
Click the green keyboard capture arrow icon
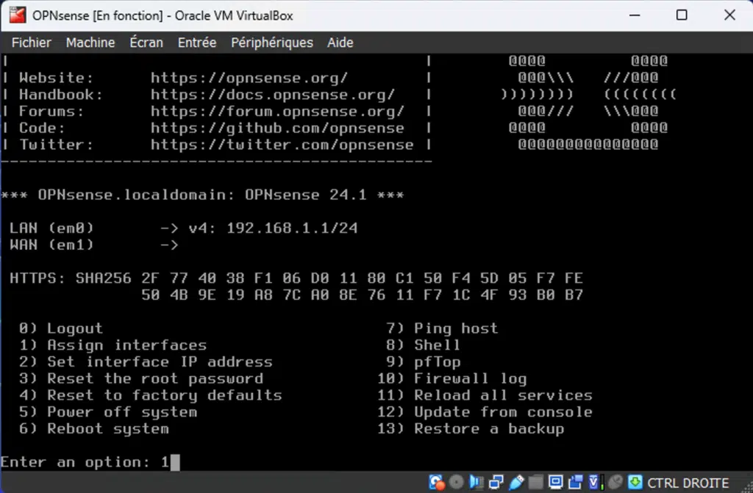pos(635,482)
